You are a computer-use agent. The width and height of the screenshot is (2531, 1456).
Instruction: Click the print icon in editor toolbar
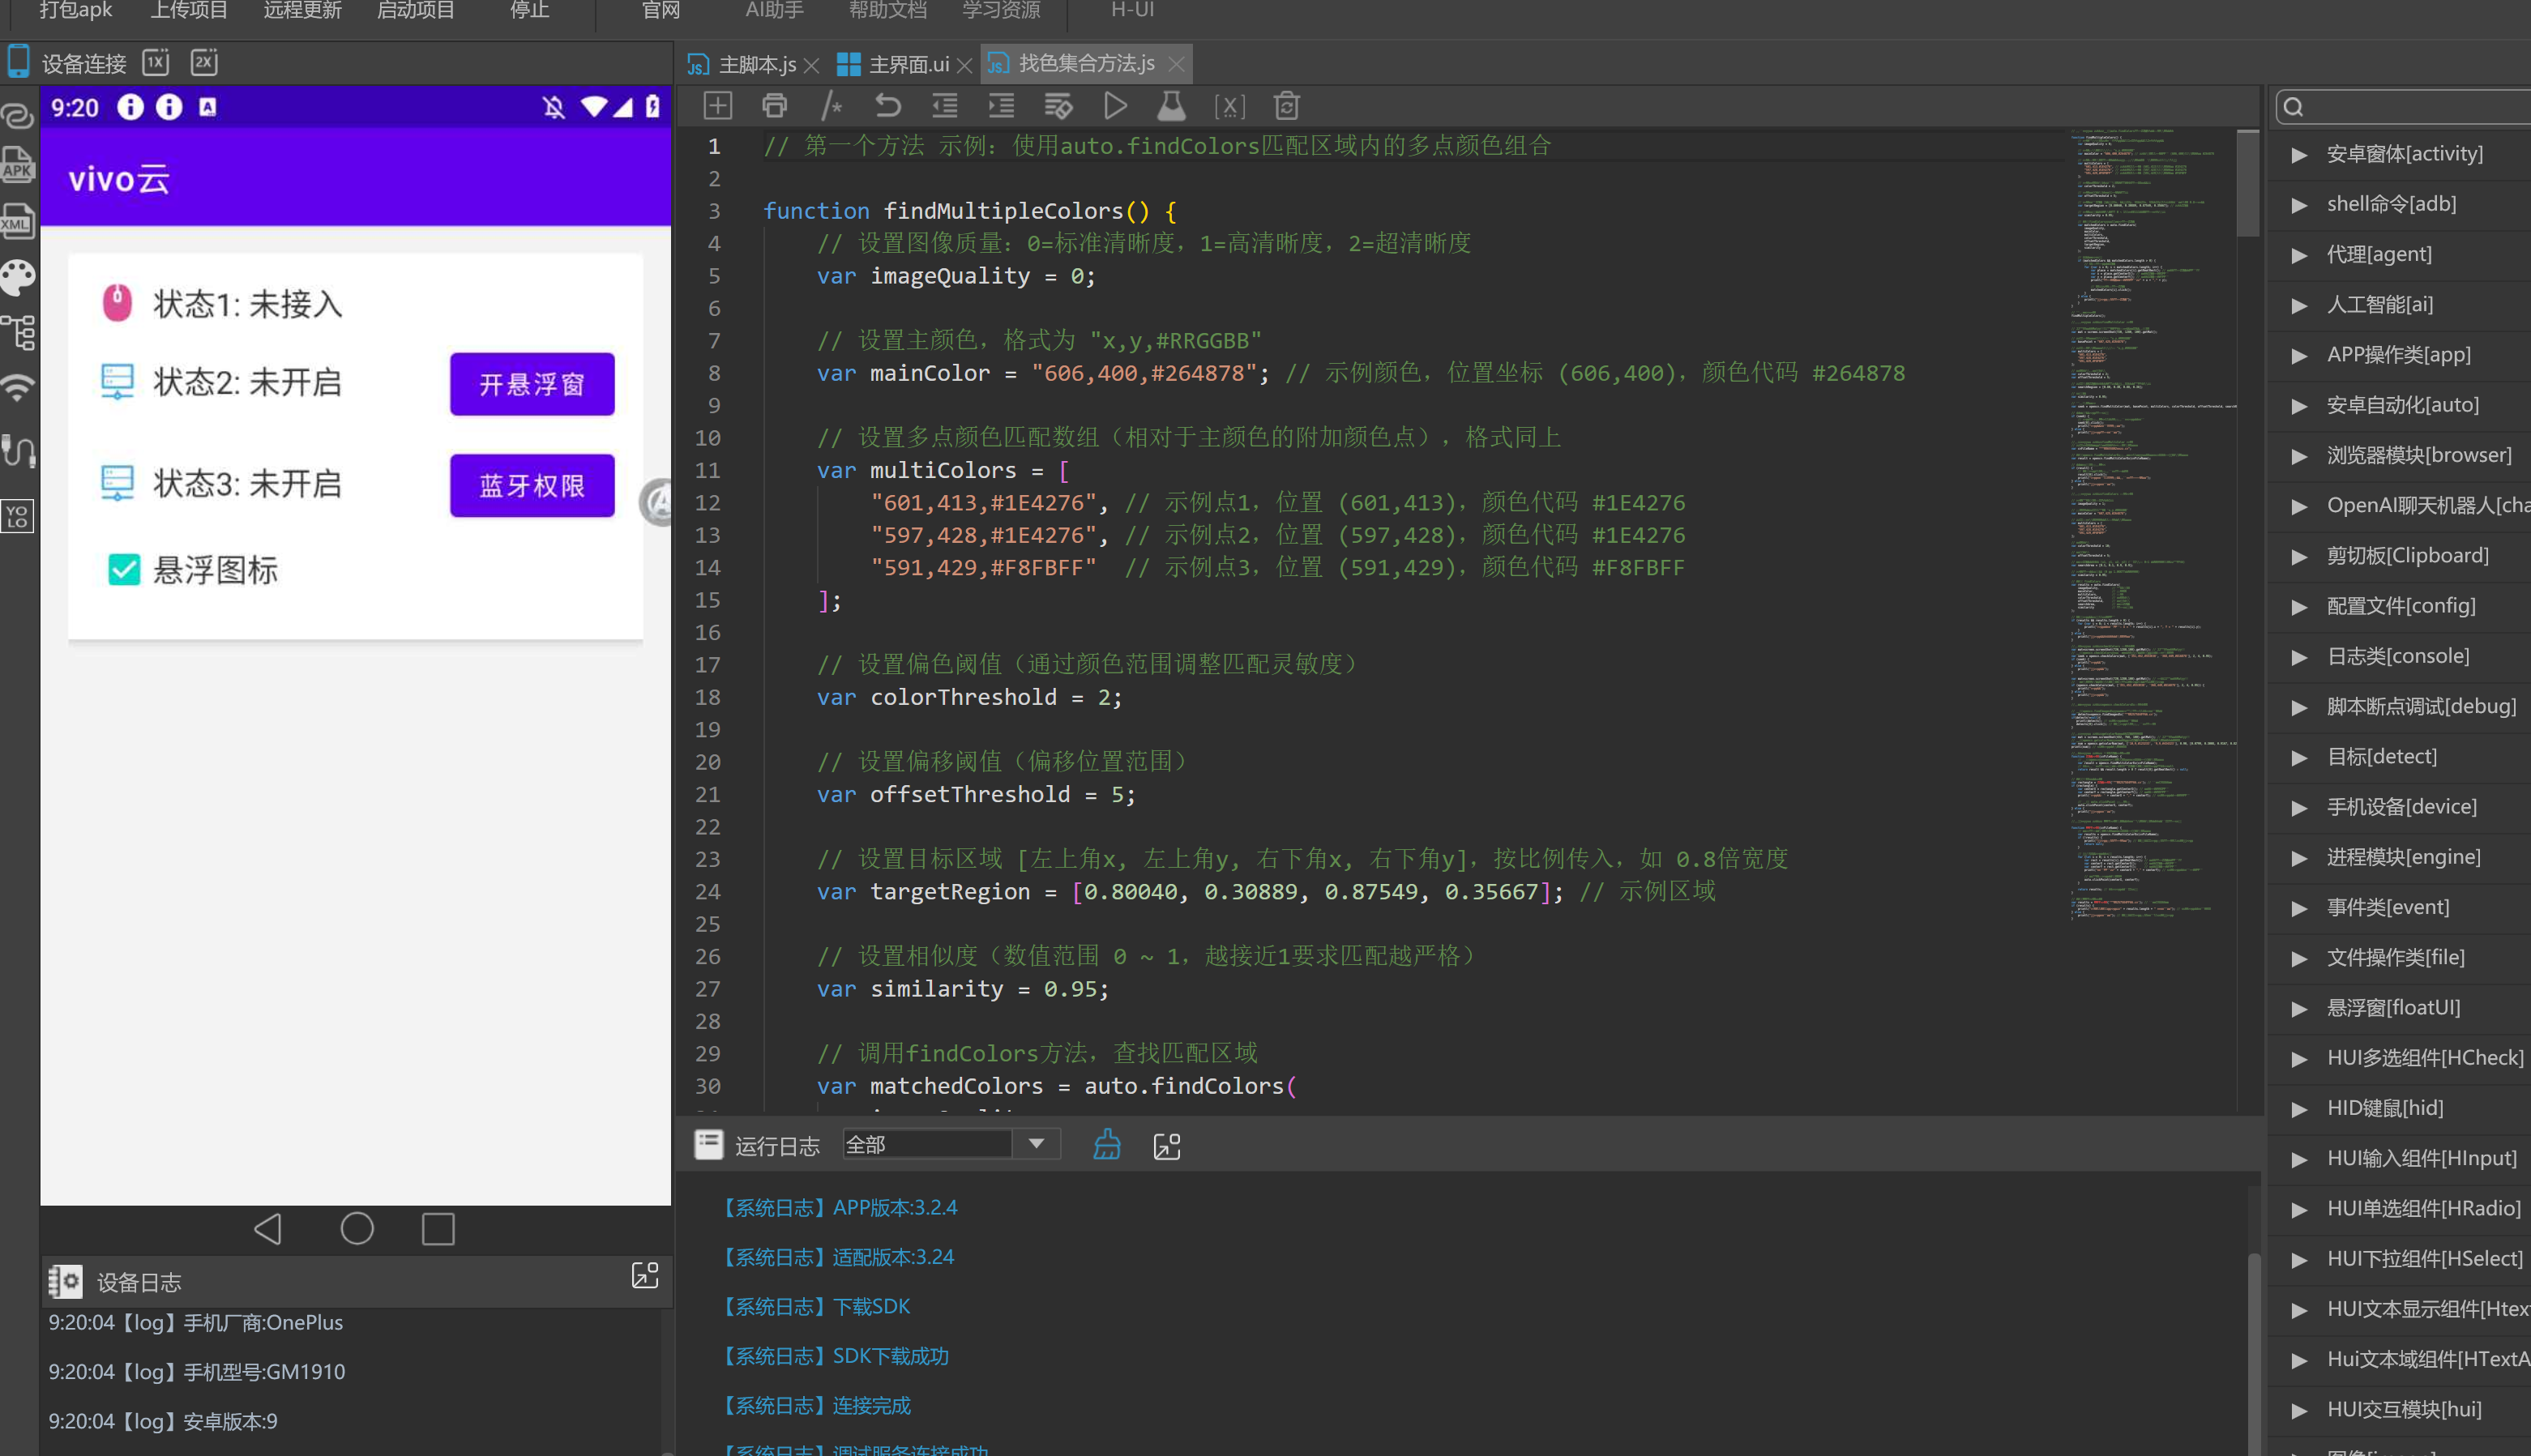pos(774,105)
